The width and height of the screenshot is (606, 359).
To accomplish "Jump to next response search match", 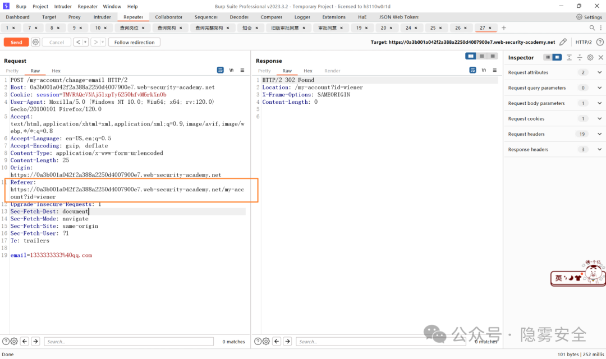I will pyautogui.click(x=287, y=341).
